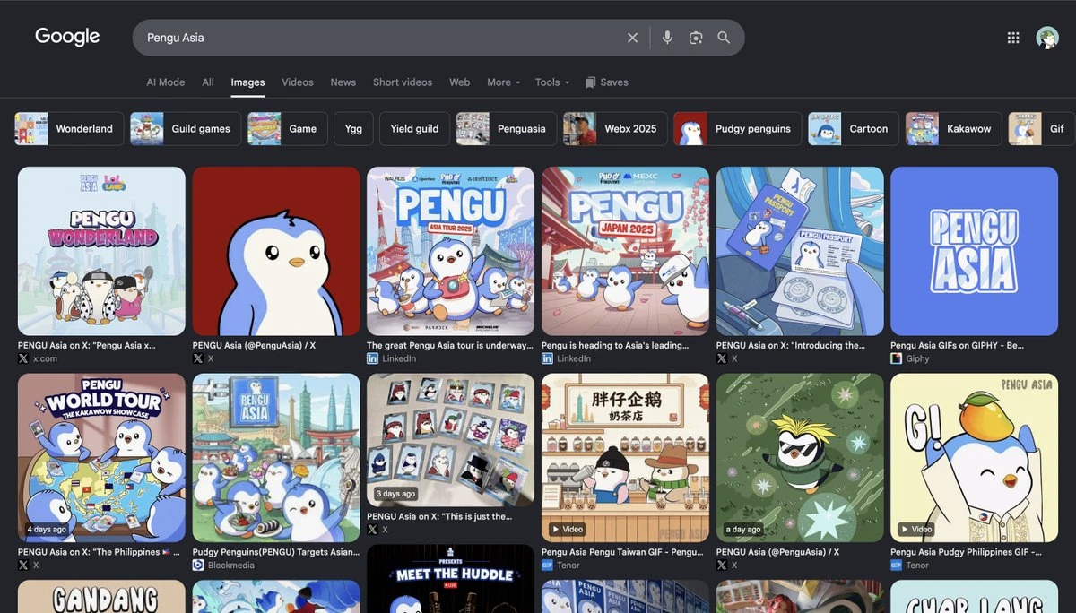Screen dimensions: 1076x613
Task: Open the Google logo homepage link
Action: pos(67,37)
